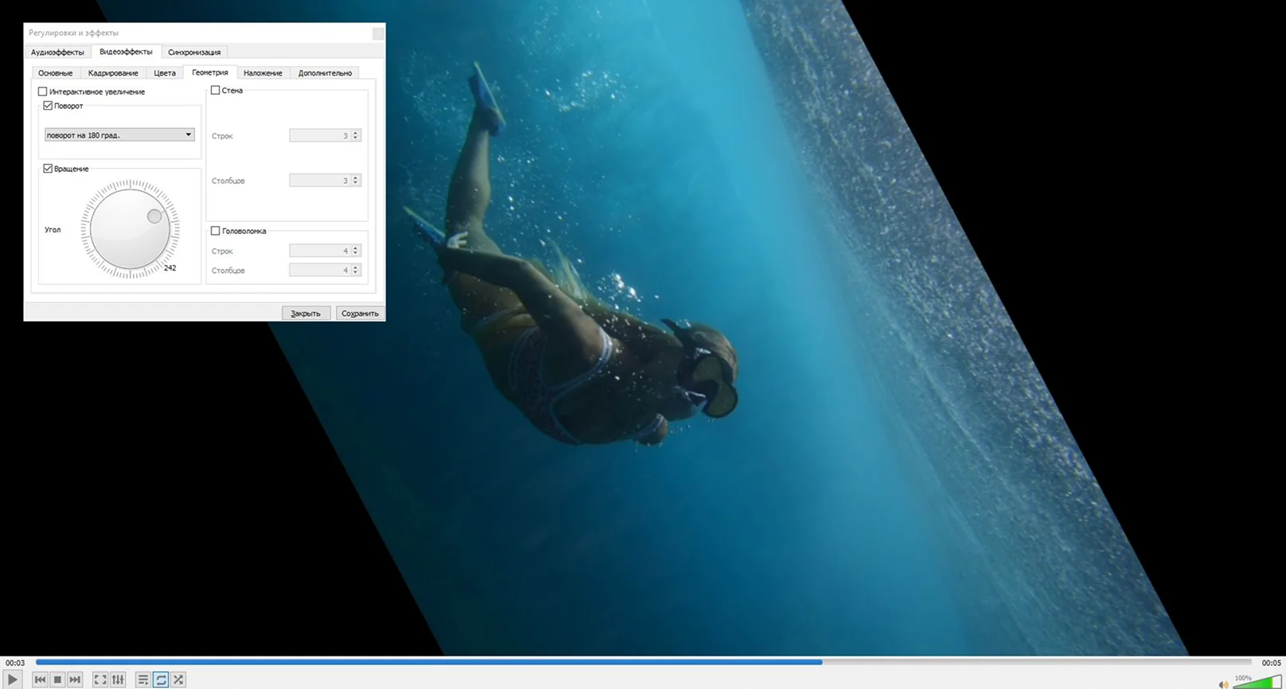Image resolution: width=1286 pixels, height=689 pixels.
Task: Skip to the next track
Action: pyautogui.click(x=75, y=679)
